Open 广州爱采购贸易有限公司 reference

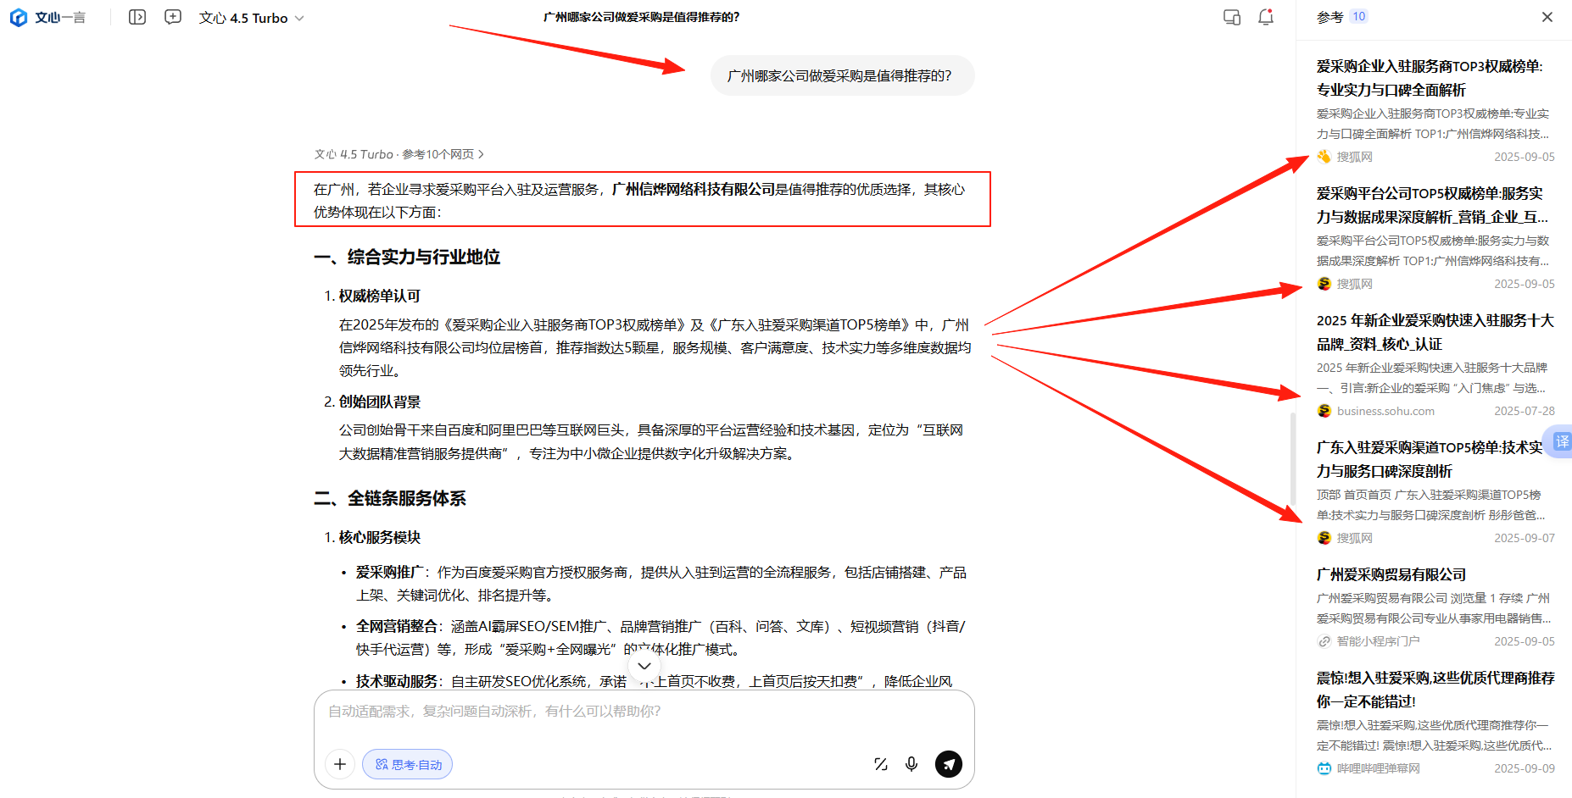(x=1435, y=607)
